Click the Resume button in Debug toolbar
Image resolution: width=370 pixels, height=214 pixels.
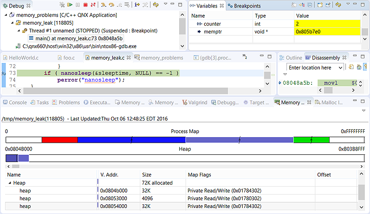[69, 5]
